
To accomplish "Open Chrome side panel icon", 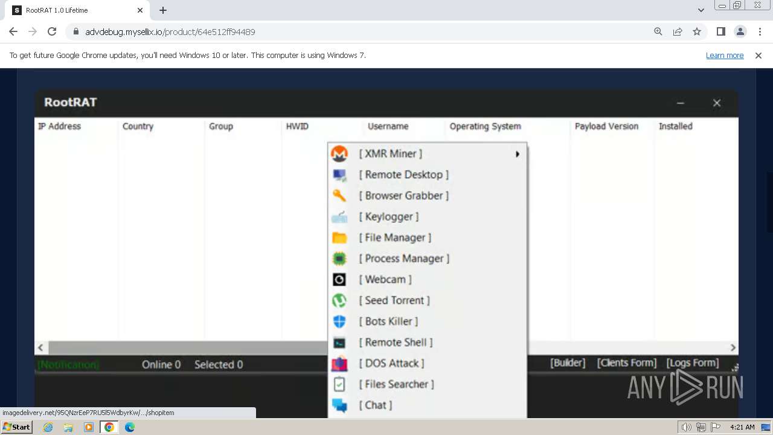I will pyautogui.click(x=720, y=31).
